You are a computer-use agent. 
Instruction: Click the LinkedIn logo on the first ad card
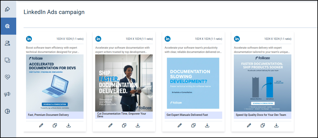click(x=29, y=39)
